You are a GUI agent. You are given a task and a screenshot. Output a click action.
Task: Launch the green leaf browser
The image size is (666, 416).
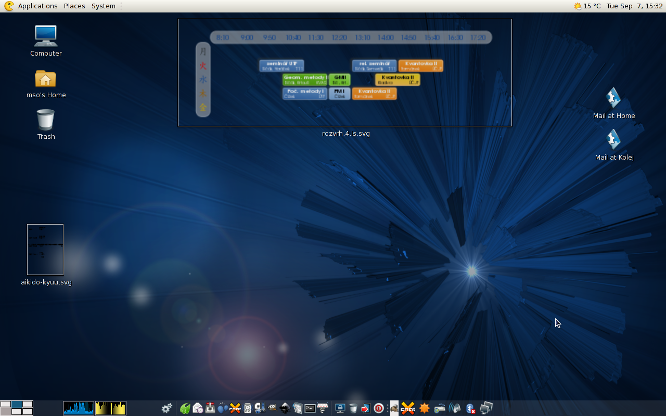click(185, 408)
